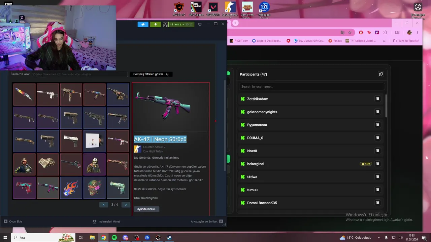The width and height of the screenshot is (431, 242).
Task: Open Discord Developer bookmark
Action: [x=266, y=41]
